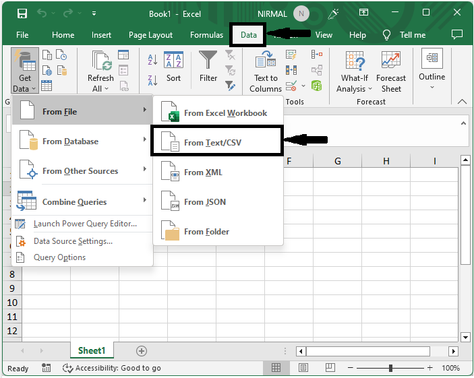
Task: Open the From Other Sources submenu
Action: (82, 170)
